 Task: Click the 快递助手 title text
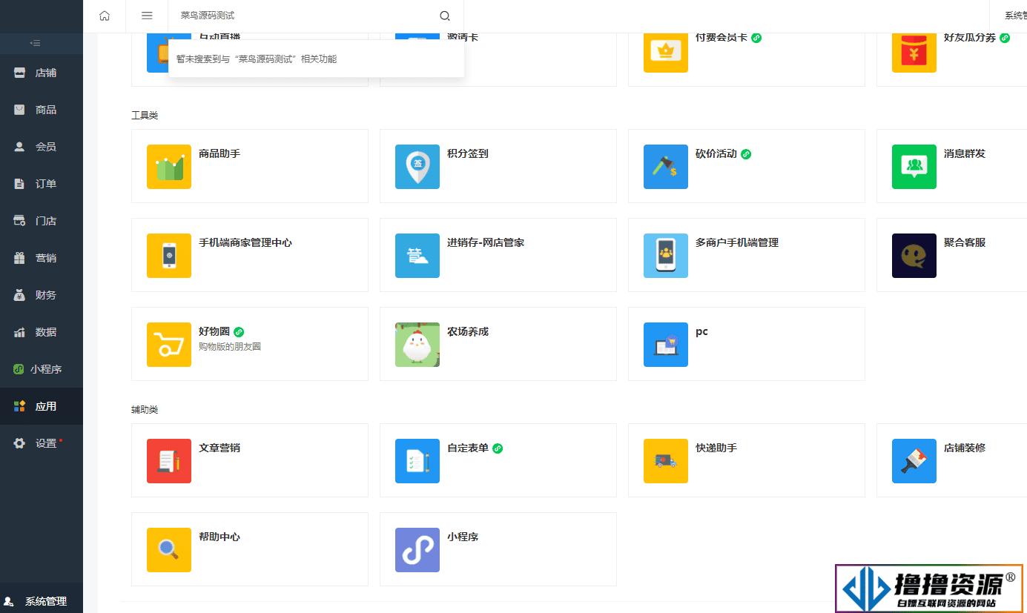point(716,448)
